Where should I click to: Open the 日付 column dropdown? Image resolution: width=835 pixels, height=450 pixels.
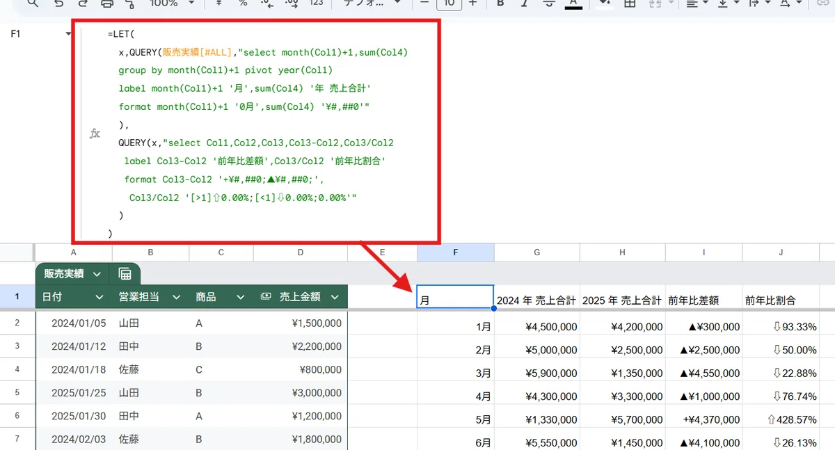pyautogui.click(x=98, y=297)
